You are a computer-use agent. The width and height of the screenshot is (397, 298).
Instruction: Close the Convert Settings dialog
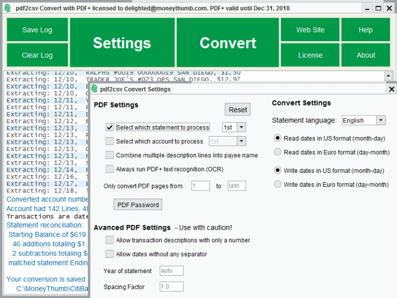click(x=391, y=89)
